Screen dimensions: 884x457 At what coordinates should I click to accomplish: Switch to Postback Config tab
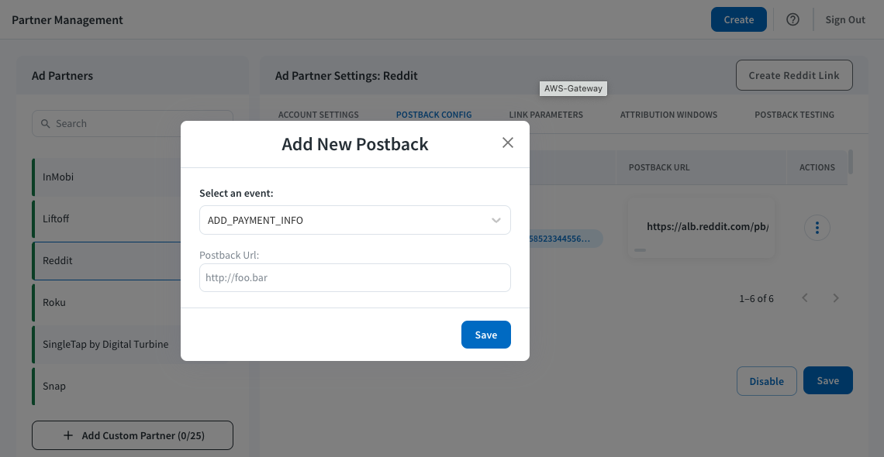click(434, 115)
